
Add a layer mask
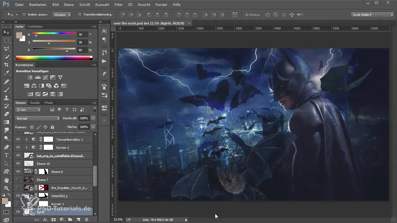[x=53, y=219]
